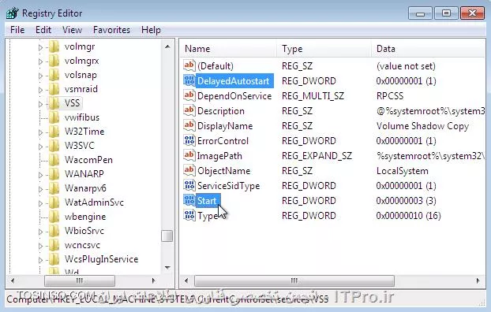Click the Data column header
Screen dimensions: 491x312
(429, 49)
